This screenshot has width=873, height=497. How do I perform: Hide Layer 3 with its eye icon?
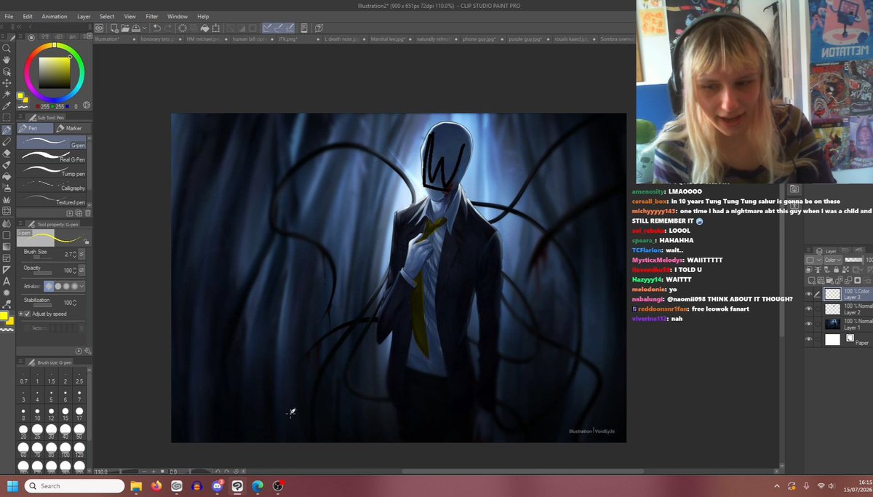pyautogui.click(x=809, y=294)
